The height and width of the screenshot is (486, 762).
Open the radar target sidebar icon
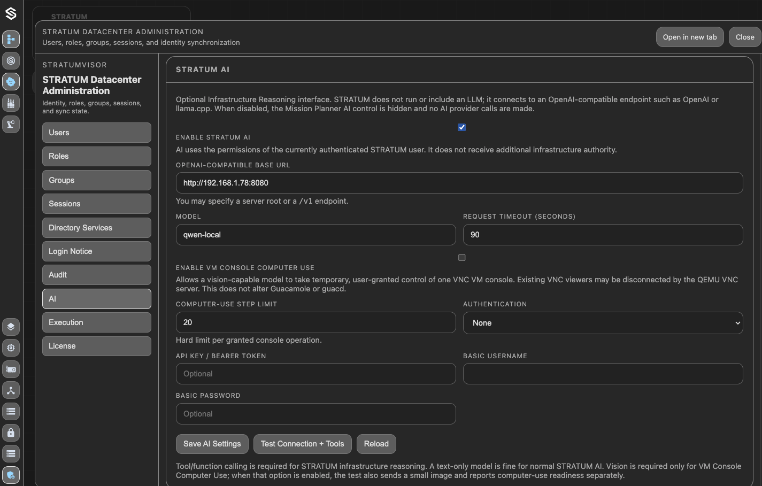(x=11, y=60)
